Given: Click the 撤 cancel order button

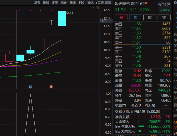Looking at the screenshot, I should point(150,18).
